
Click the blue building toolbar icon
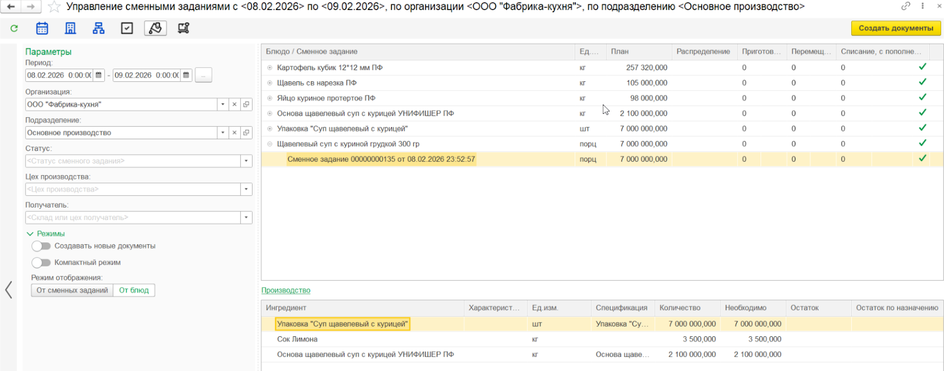[70, 28]
